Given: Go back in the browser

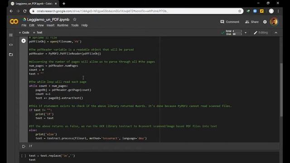Looking at the screenshot, I should click(11, 11).
